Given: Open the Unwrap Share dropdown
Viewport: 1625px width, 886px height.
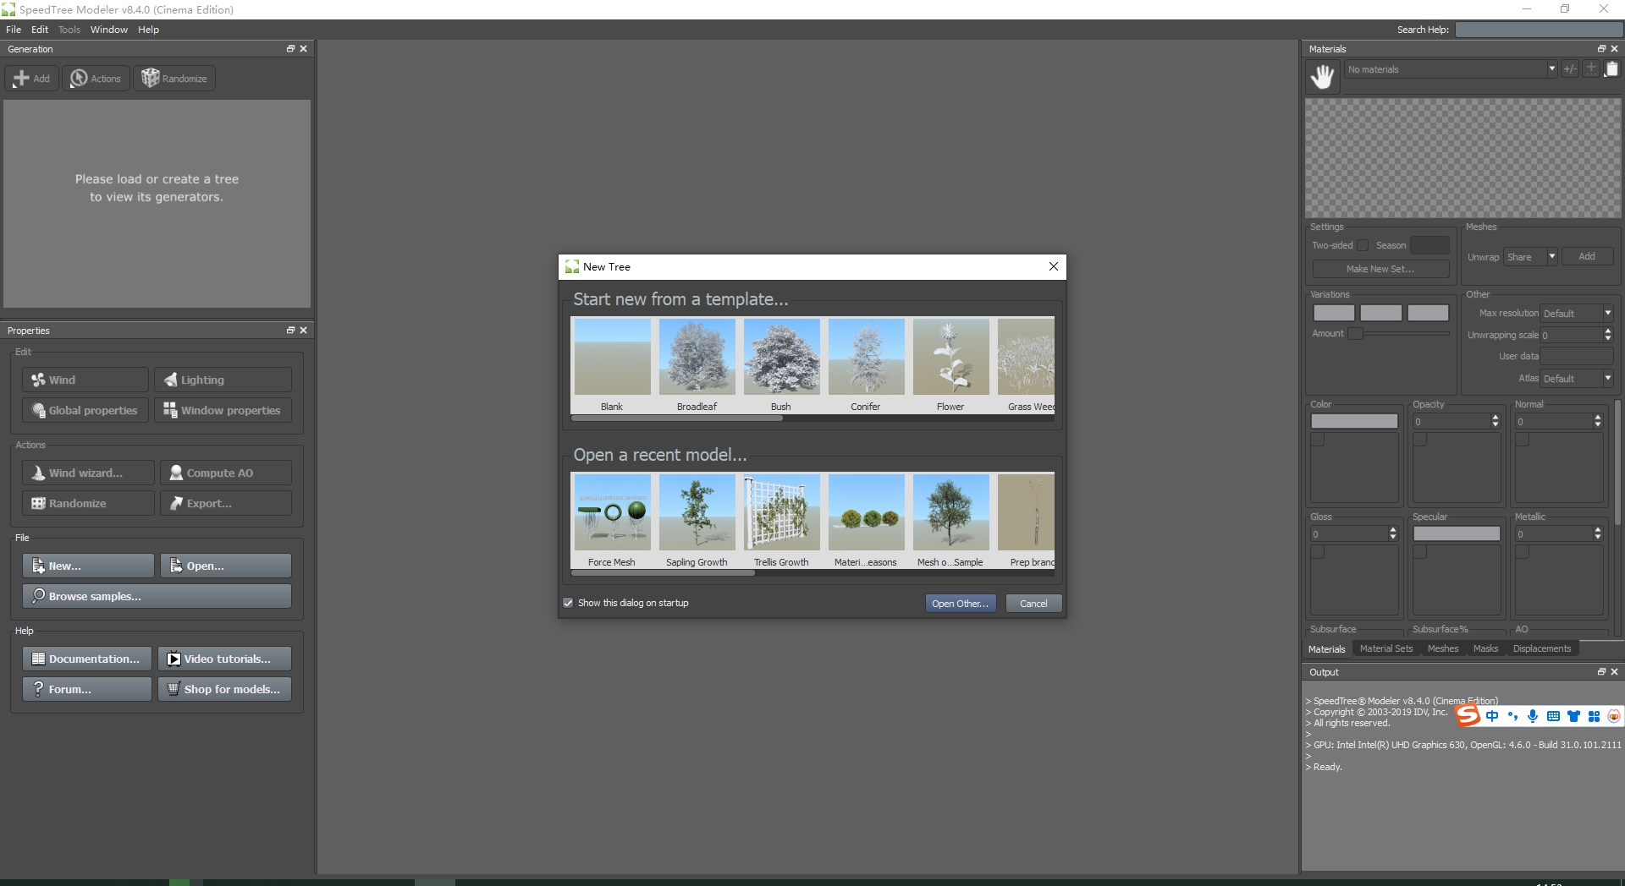Looking at the screenshot, I should [1531, 257].
